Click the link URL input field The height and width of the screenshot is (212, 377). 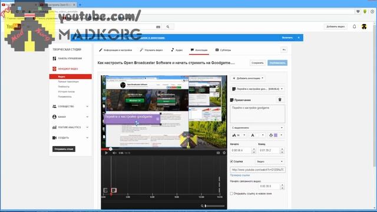(257, 170)
